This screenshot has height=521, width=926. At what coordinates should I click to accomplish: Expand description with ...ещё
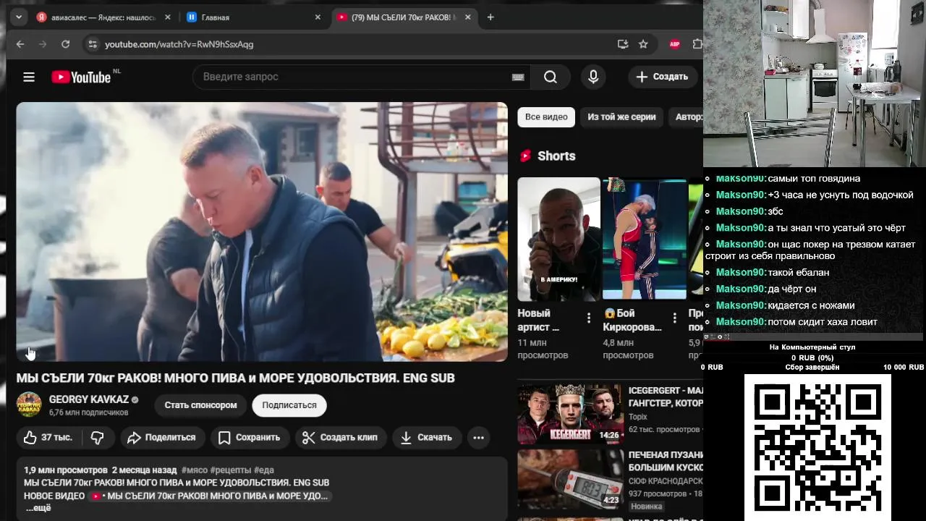(x=38, y=508)
